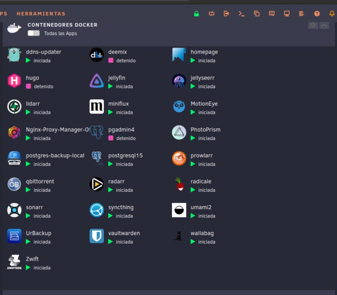Open the notifications bell icon
Screen dimensions: 337x295
[x=332, y=14]
